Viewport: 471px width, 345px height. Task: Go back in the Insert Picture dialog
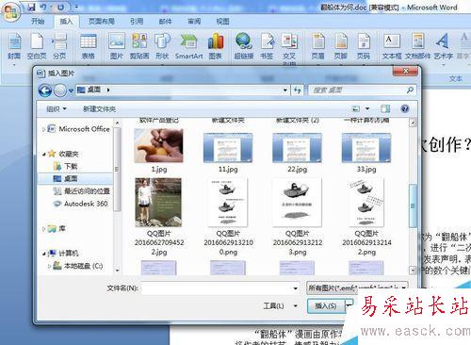(x=45, y=90)
